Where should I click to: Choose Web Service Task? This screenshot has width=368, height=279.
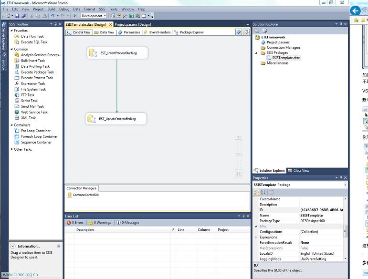(x=34, y=112)
